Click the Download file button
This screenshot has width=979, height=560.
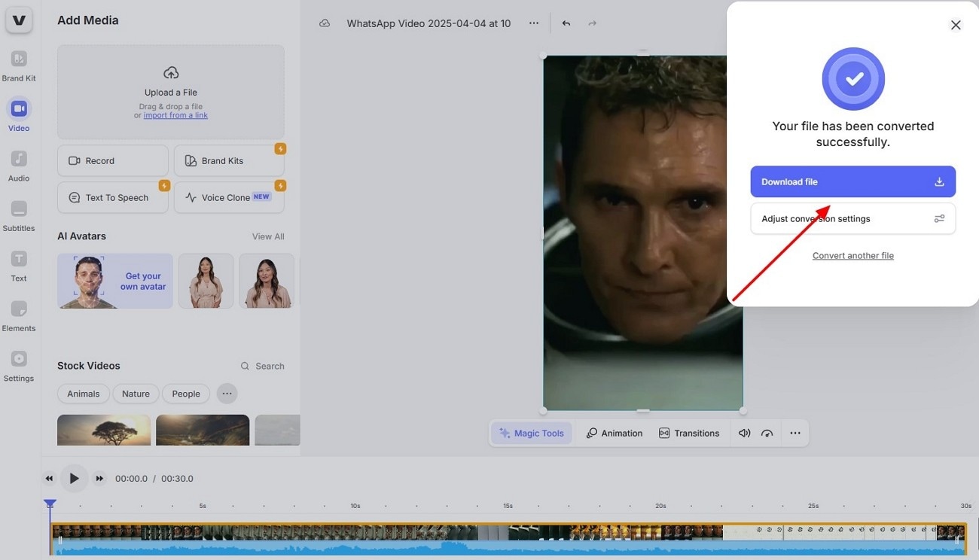(853, 181)
